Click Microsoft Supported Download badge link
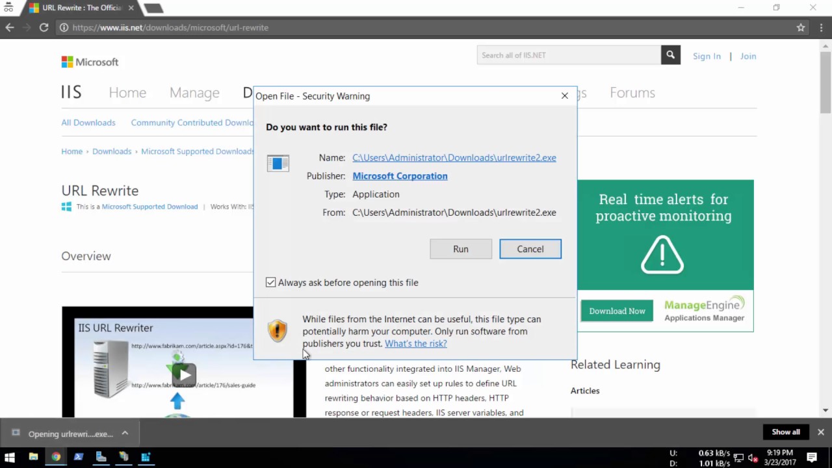Screen dimensions: 832x468 149,207
